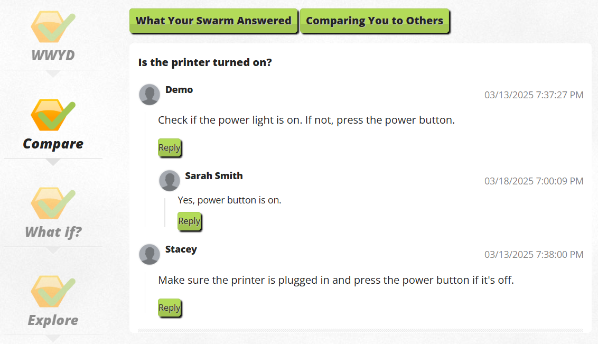Switch to Comparing You to Others tab
The image size is (598, 344).
click(x=375, y=21)
